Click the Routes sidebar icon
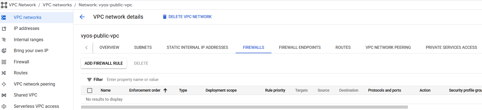Viewport: 482px width, 110px height. [4, 73]
